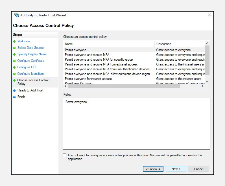Click the blue bullet beside Ready to Add Trust
This screenshot has width=225, height=186.
(14, 91)
